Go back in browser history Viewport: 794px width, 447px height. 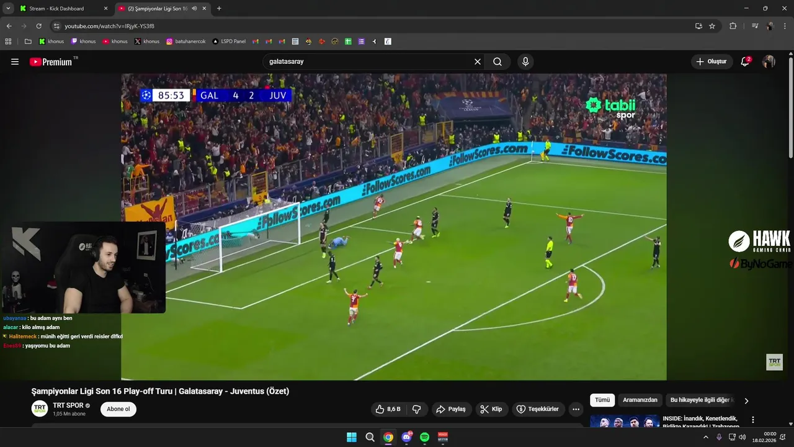(9, 26)
